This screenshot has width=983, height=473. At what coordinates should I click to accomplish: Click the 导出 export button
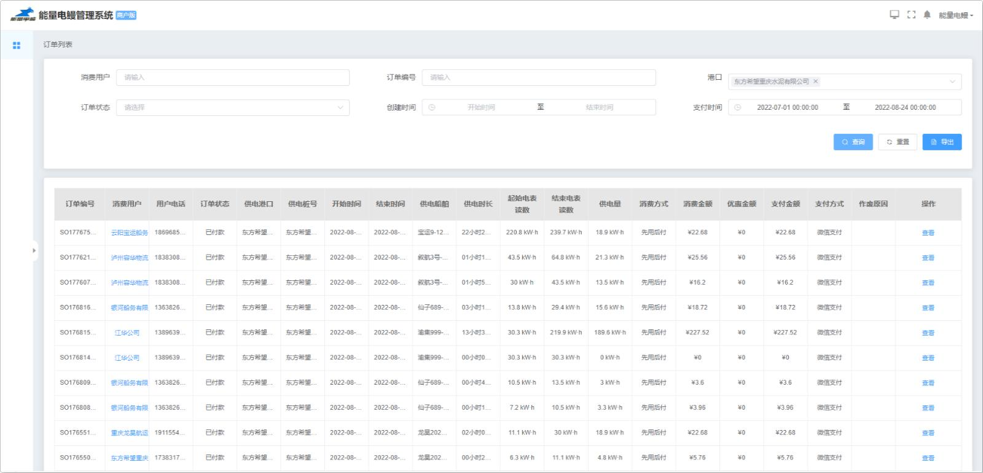942,142
